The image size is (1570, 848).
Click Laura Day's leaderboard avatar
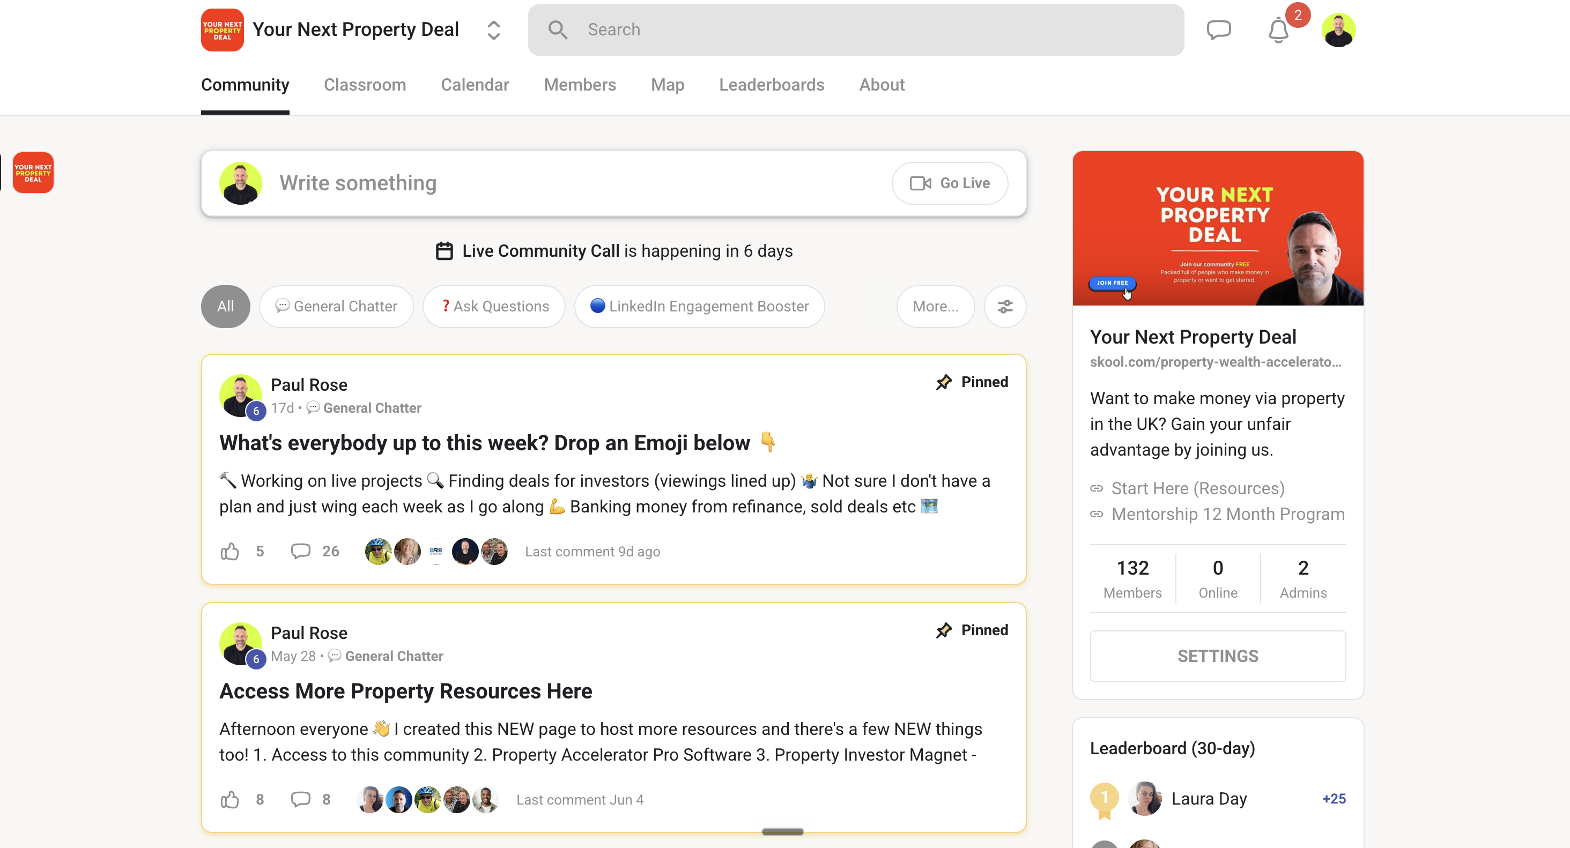point(1145,798)
